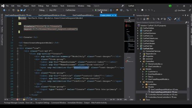Click the Save file icon in toolbar

tap(21, 10)
